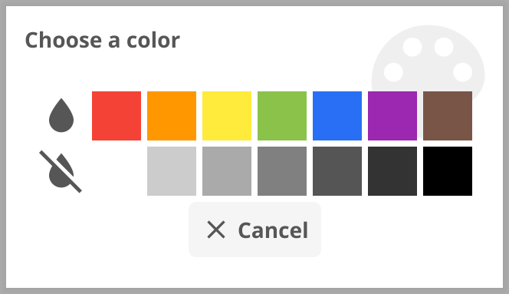Pick the pure black swatch
Screen dimensions: 509x294
(x=448, y=171)
